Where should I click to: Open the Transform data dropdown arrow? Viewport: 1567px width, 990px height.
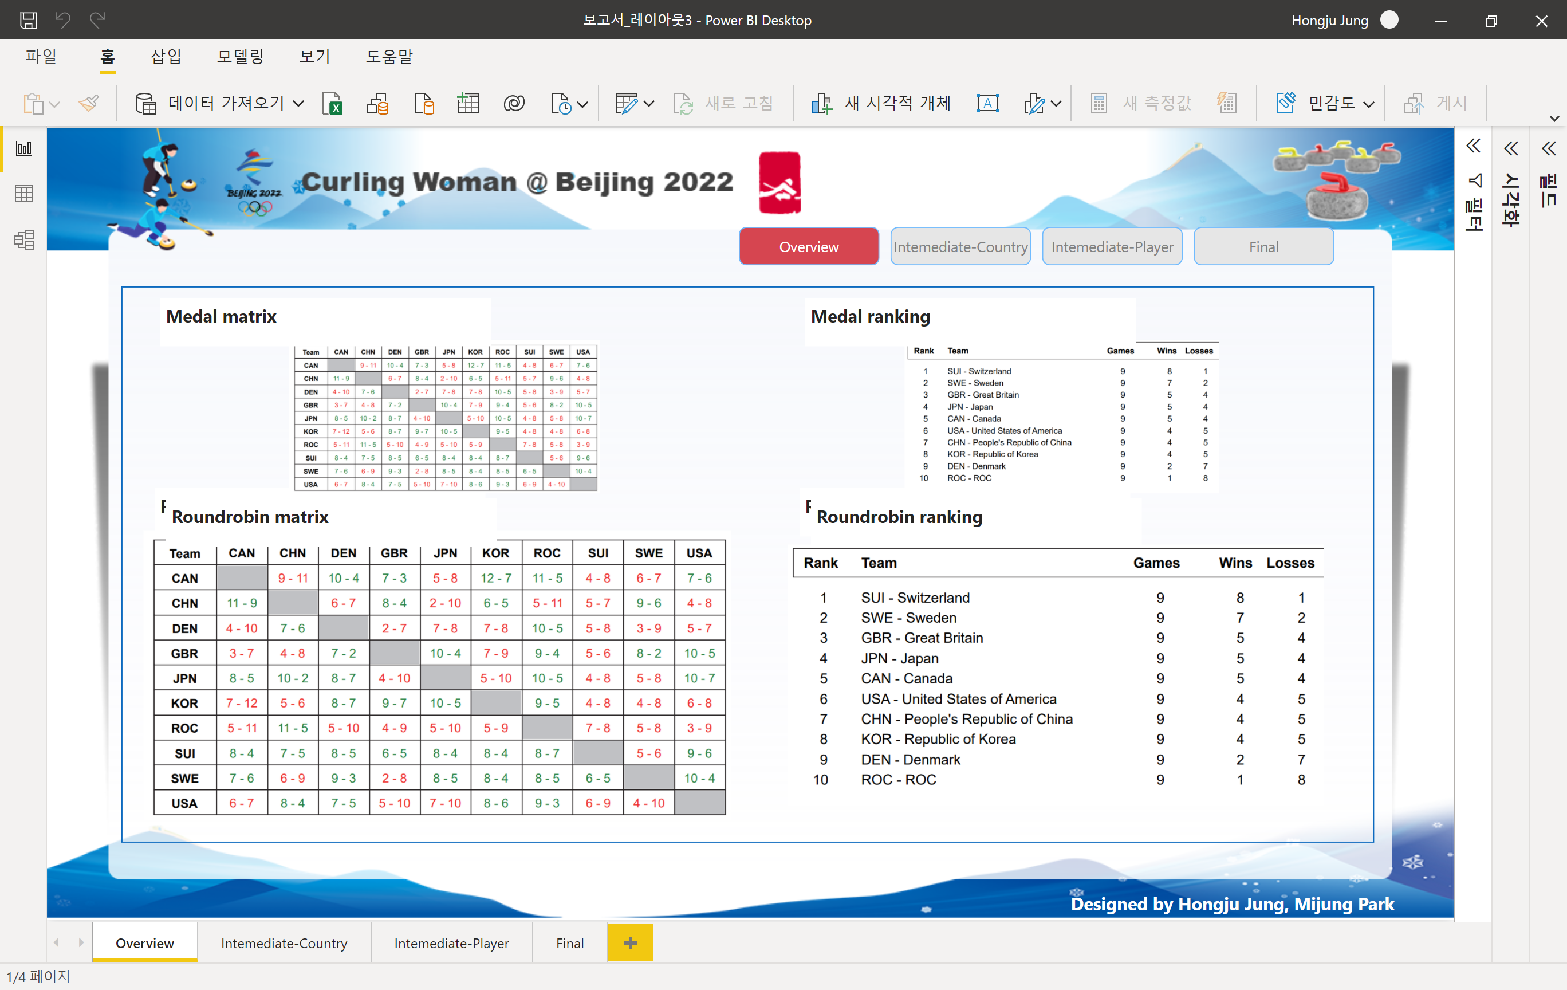648,104
